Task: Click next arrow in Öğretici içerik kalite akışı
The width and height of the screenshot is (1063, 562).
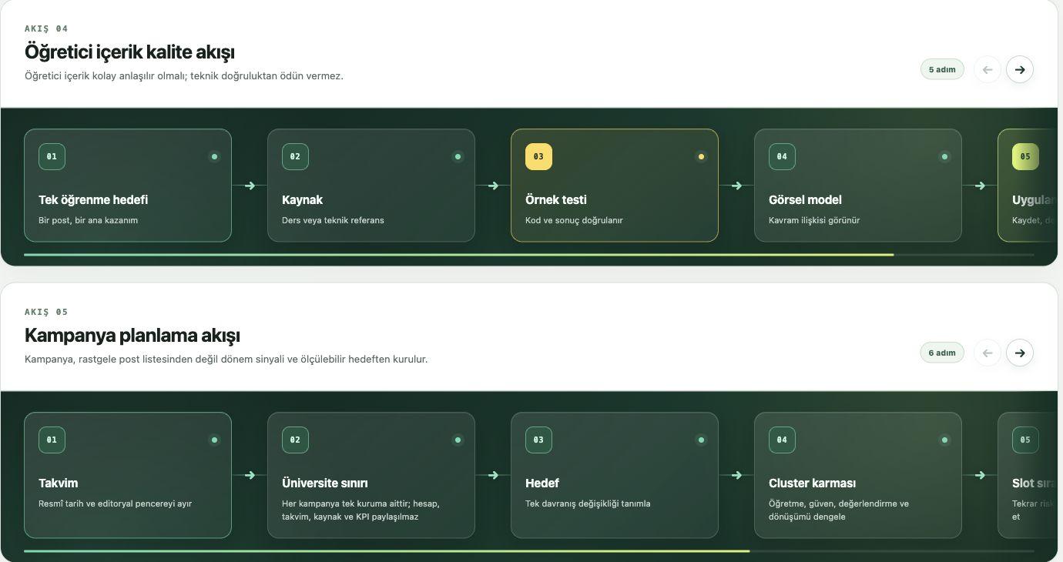Action: pos(1020,69)
